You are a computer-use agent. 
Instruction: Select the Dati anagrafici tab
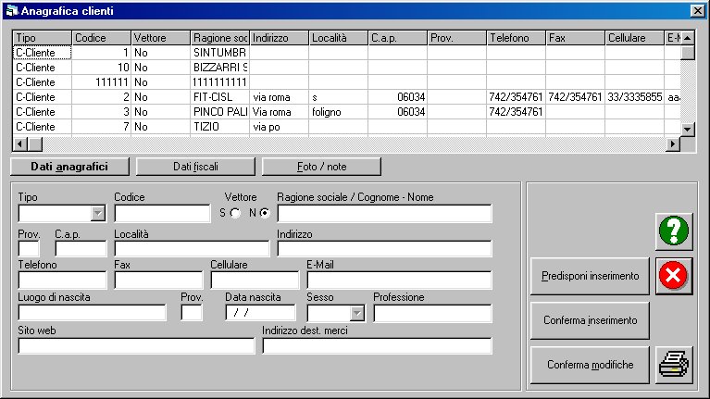click(69, 167)
